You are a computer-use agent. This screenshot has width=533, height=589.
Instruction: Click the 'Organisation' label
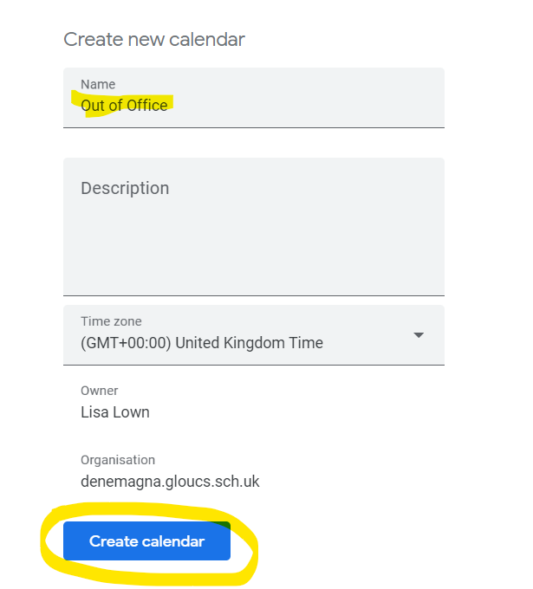118,460
